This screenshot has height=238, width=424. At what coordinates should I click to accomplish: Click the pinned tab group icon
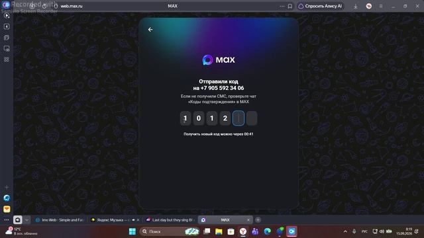coord(18,220)
